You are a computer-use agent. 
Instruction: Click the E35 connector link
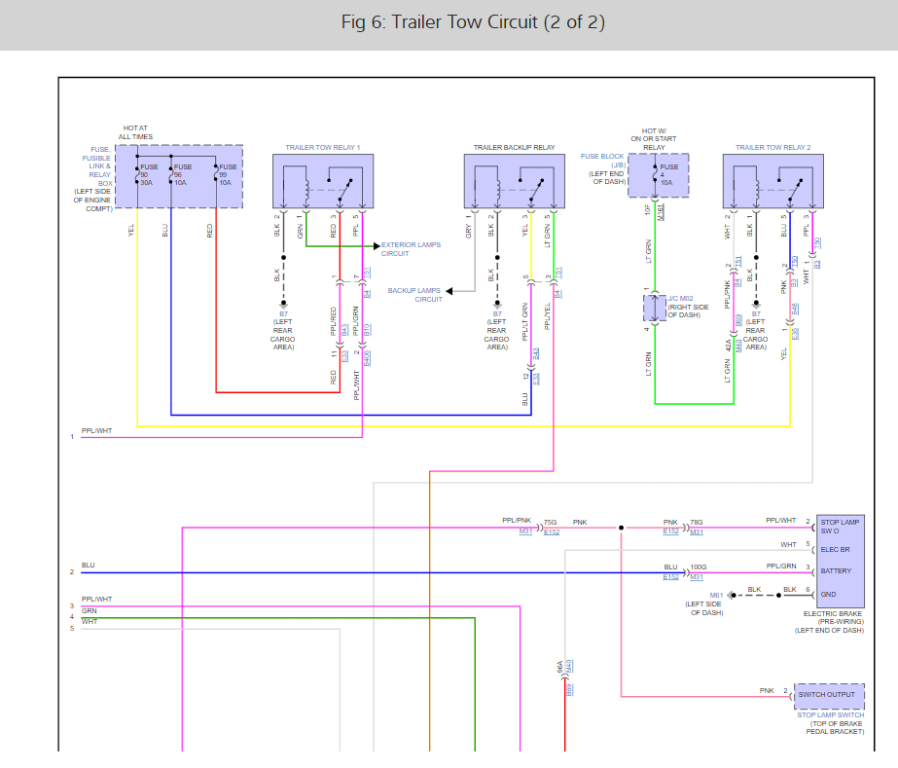(x=794, y=334)
